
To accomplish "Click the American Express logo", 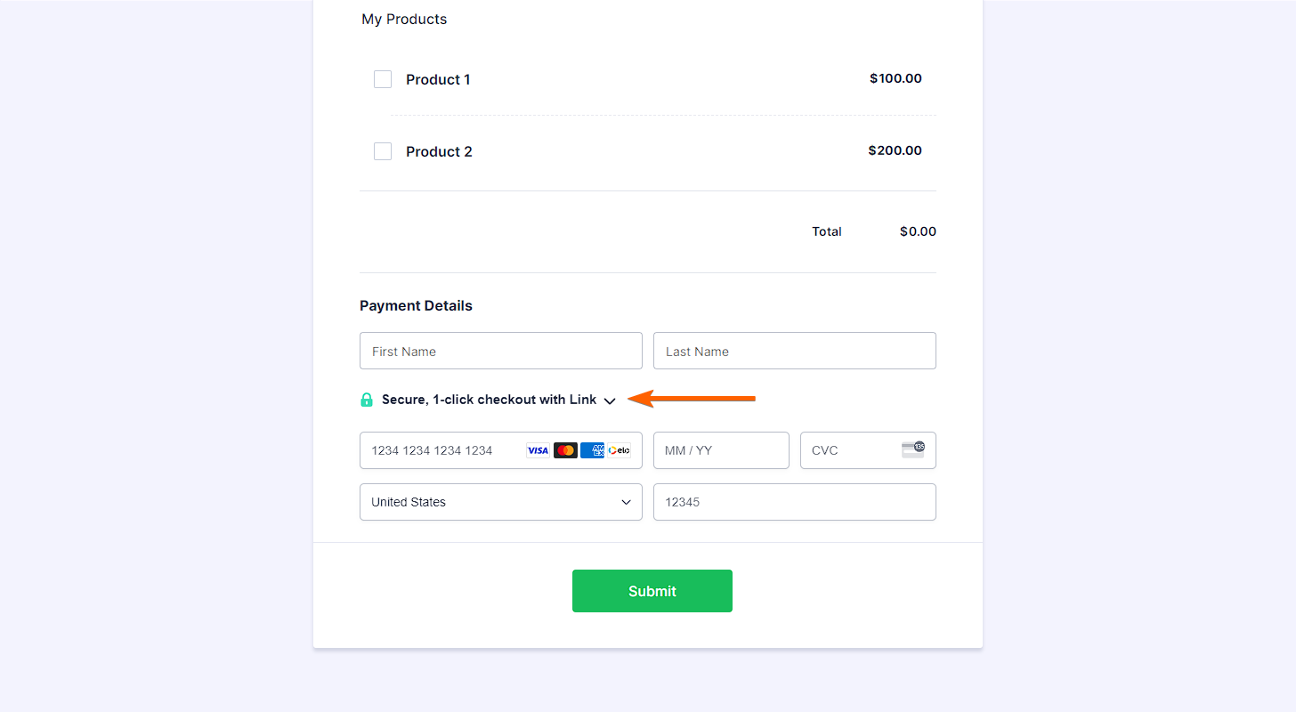I will (x=592, y=450).
